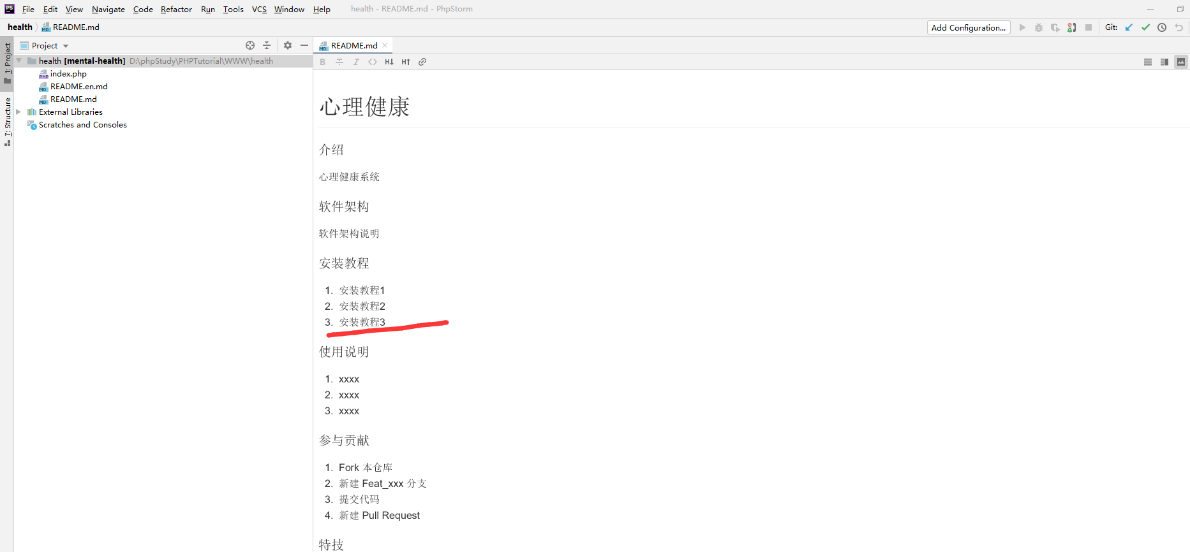The image size is (1190, 552).
Task: Decrease header level with the H-down icon
Action: (389, 62)
